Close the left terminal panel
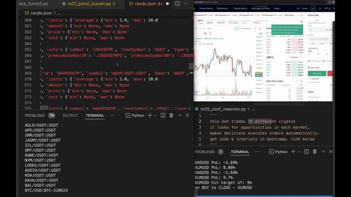 point(187,115)
